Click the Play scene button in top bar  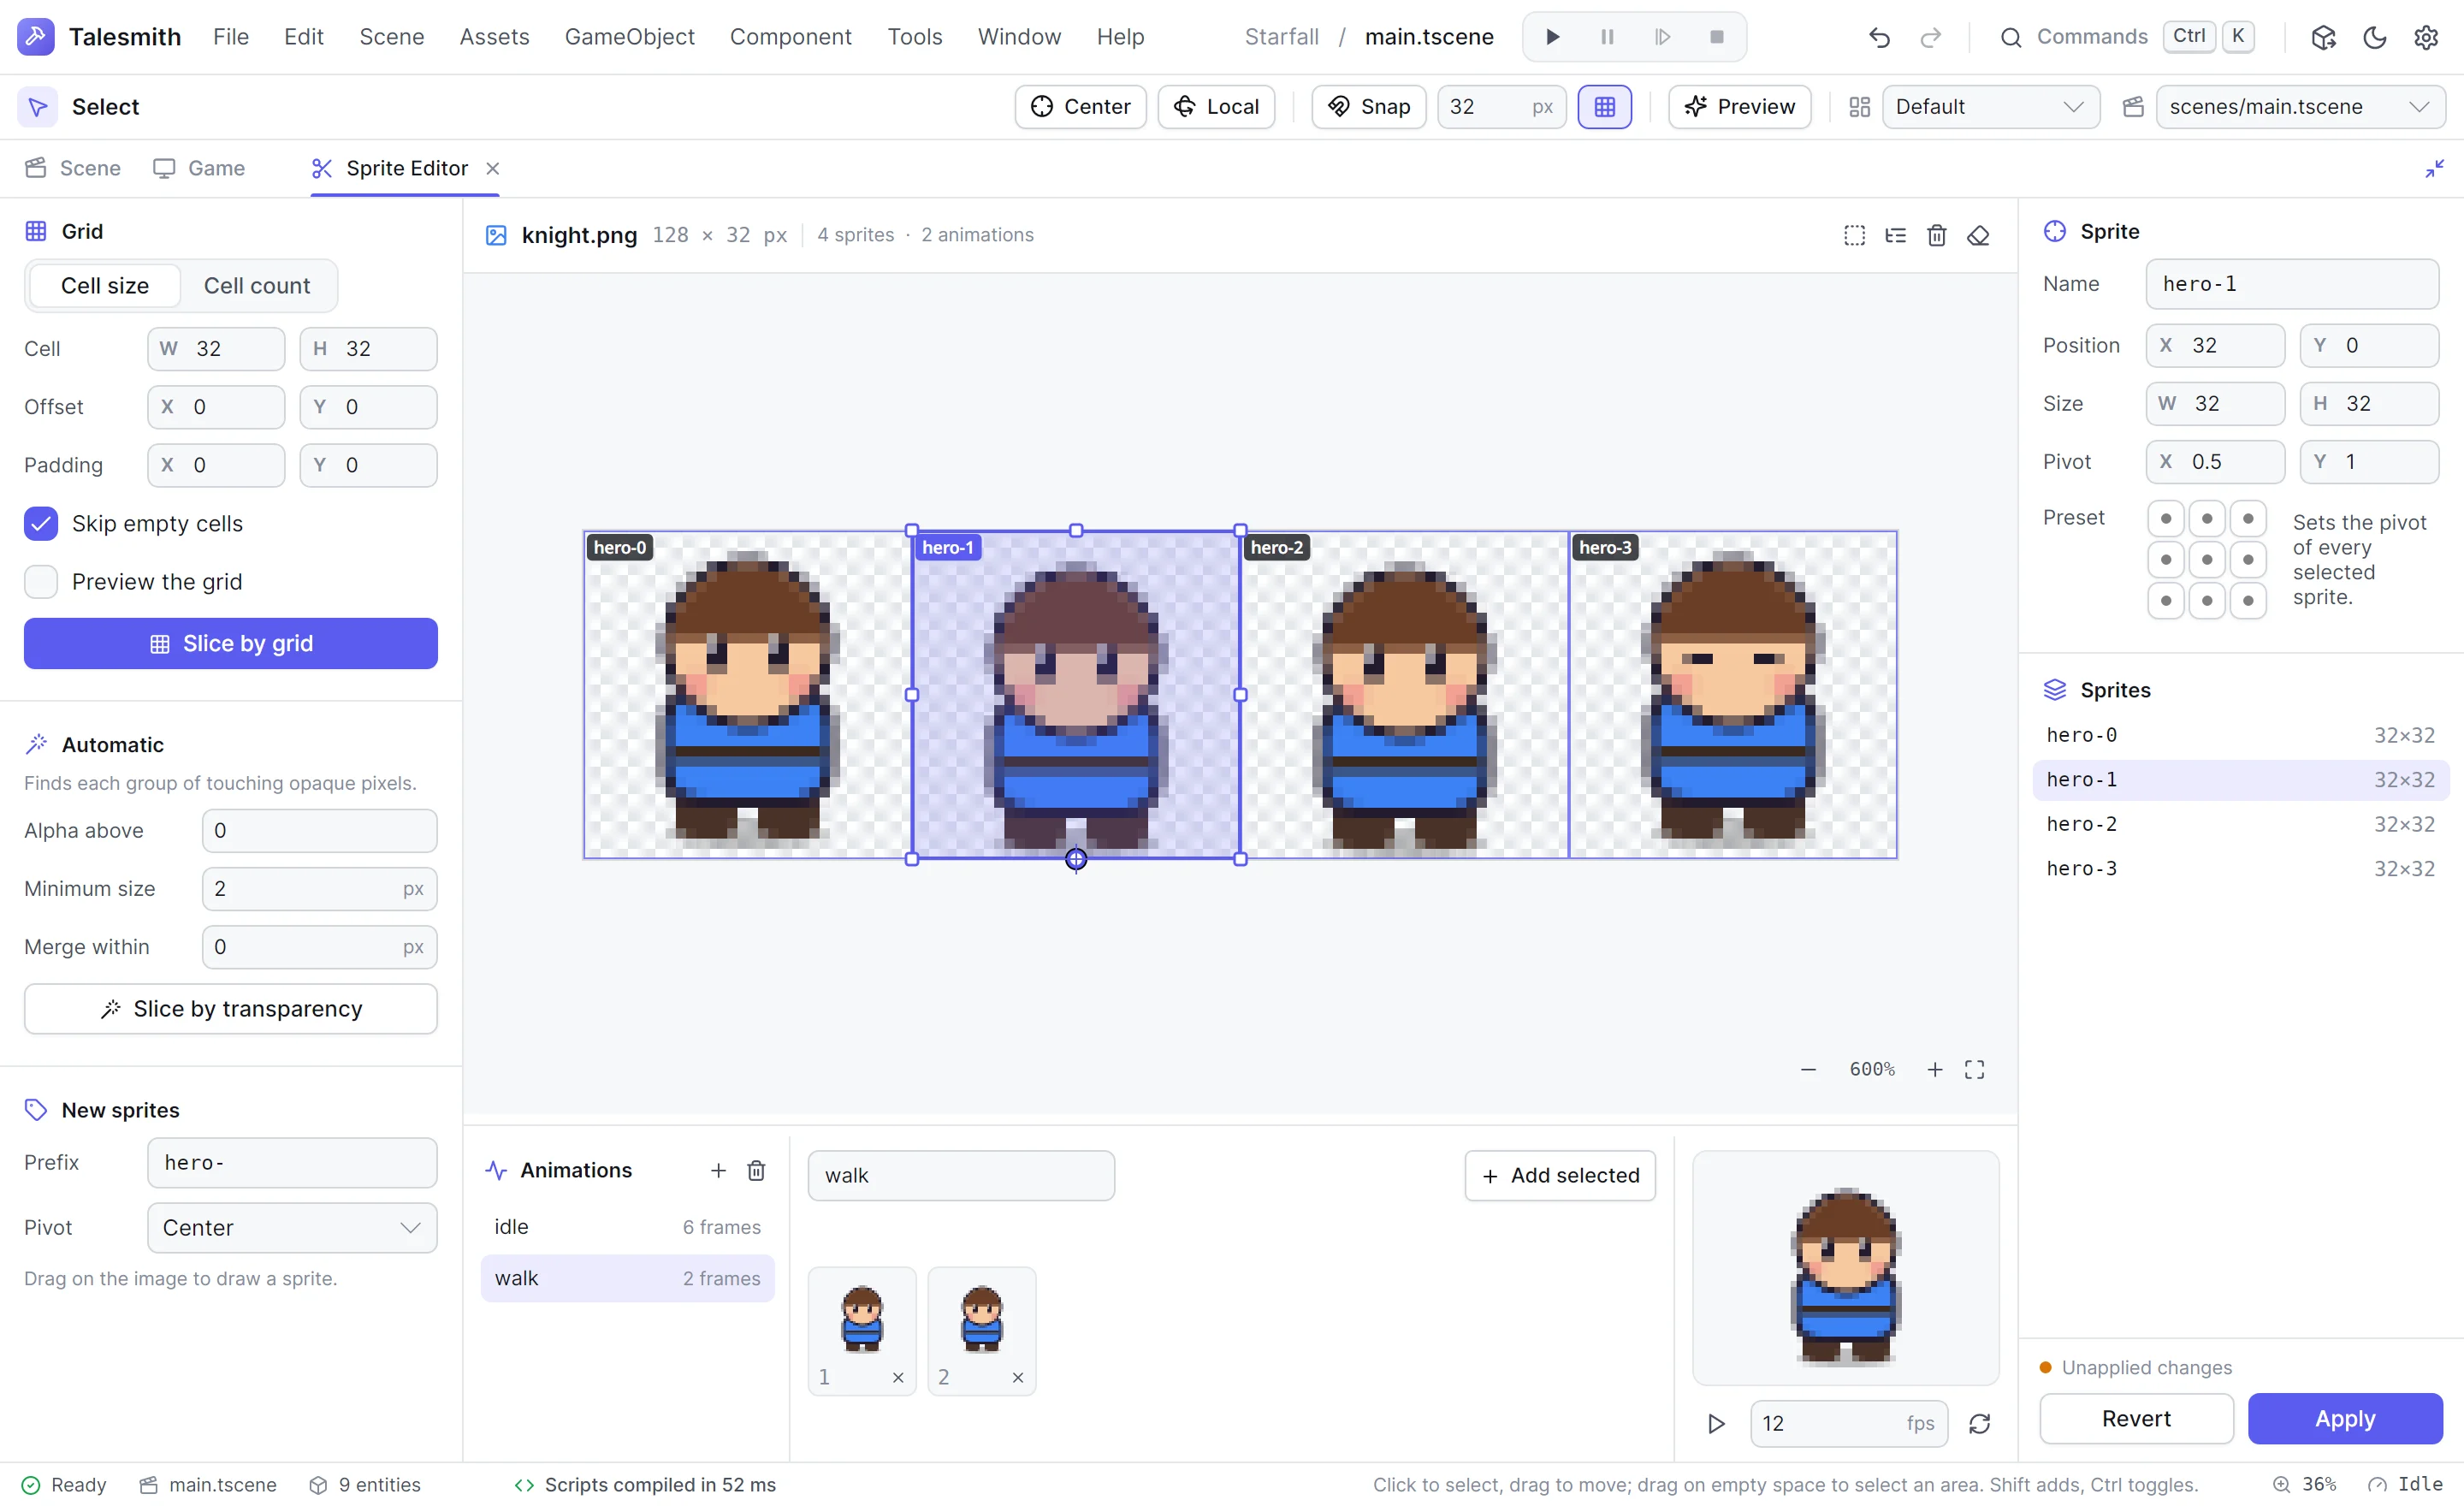click(x=1552, y=37)
